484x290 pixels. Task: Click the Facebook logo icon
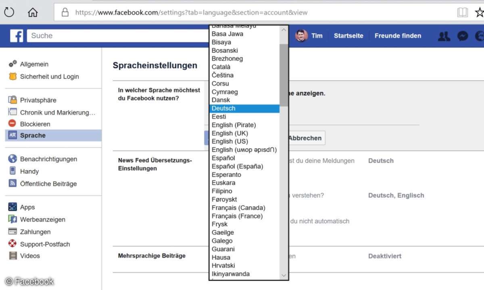(x=17, y=36)
